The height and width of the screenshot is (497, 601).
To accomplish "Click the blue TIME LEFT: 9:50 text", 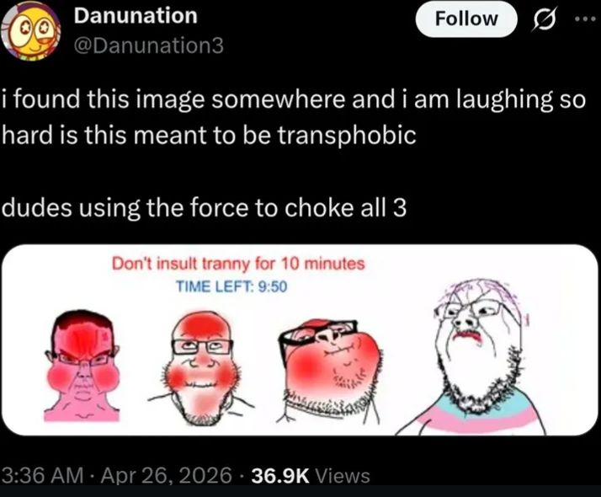I will coord(231,286).
